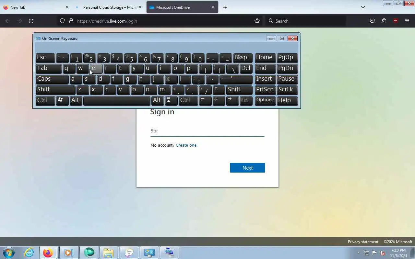The image size is (415, 259).
Task: Click the letter m key
Action: tap(164, 90)
